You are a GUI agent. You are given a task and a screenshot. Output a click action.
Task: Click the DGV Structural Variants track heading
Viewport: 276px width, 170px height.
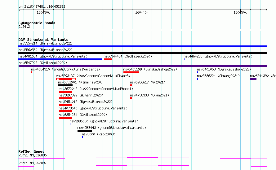(x=43, y=40)
